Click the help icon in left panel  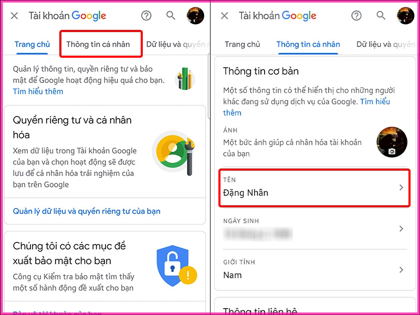[x=146, y=16]
